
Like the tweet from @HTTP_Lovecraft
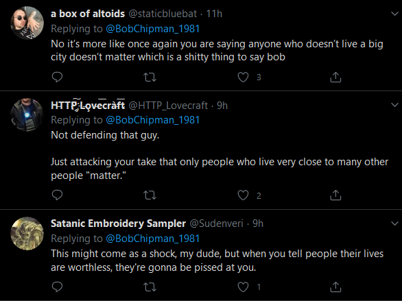pyautogui.click(x=243, y=195)
